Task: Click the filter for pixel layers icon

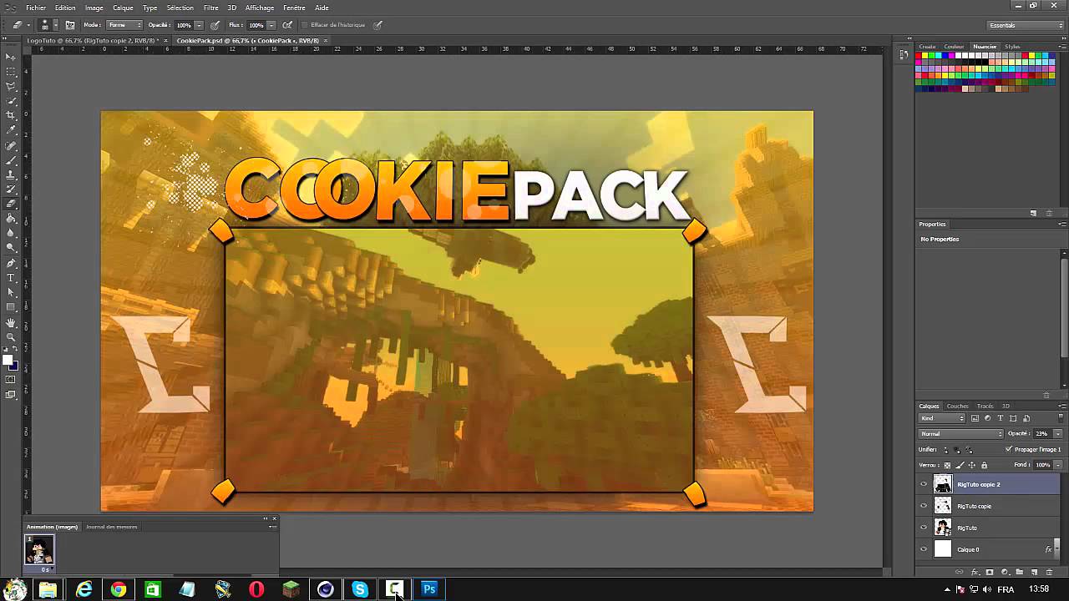Action: (975, 418)
